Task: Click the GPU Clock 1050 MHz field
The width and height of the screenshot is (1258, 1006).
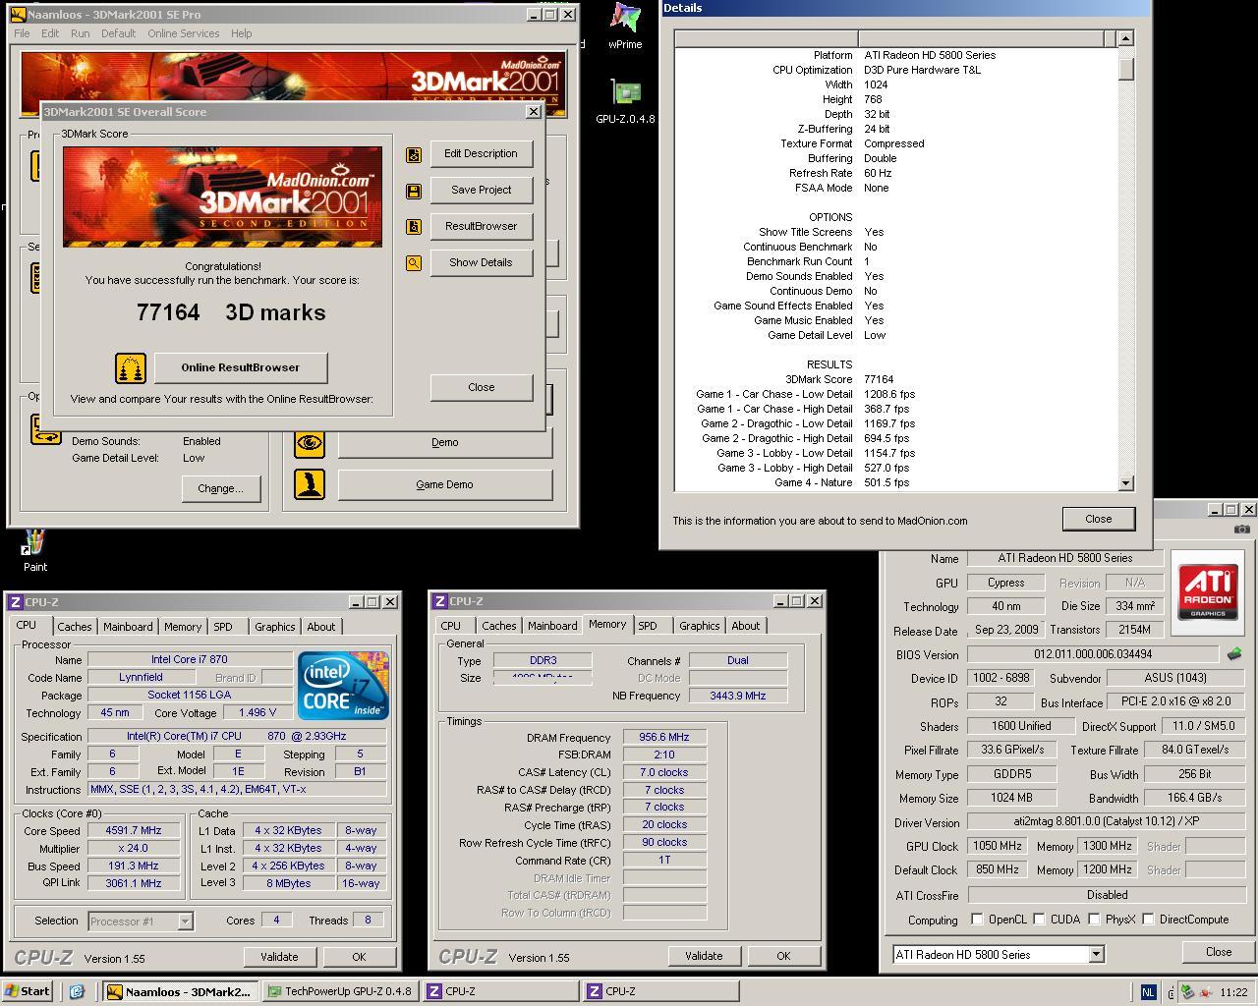Action: click(998, 846)
